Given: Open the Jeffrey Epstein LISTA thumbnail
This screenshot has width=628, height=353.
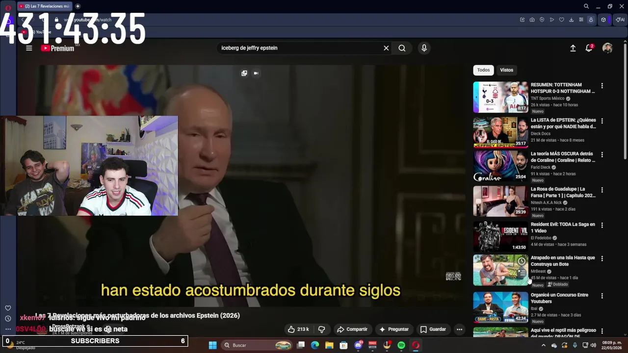Looking at the screenshot, I should click(x=500, y=132).
